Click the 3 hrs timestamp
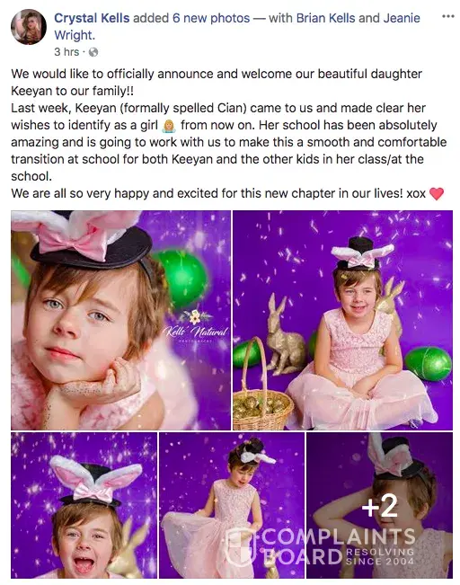This screenshot has height=585, width=460. click(66, 51)
